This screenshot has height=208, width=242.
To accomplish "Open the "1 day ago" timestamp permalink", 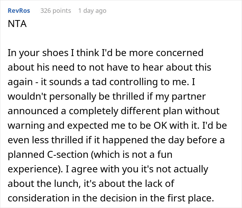I will (92, 11).
